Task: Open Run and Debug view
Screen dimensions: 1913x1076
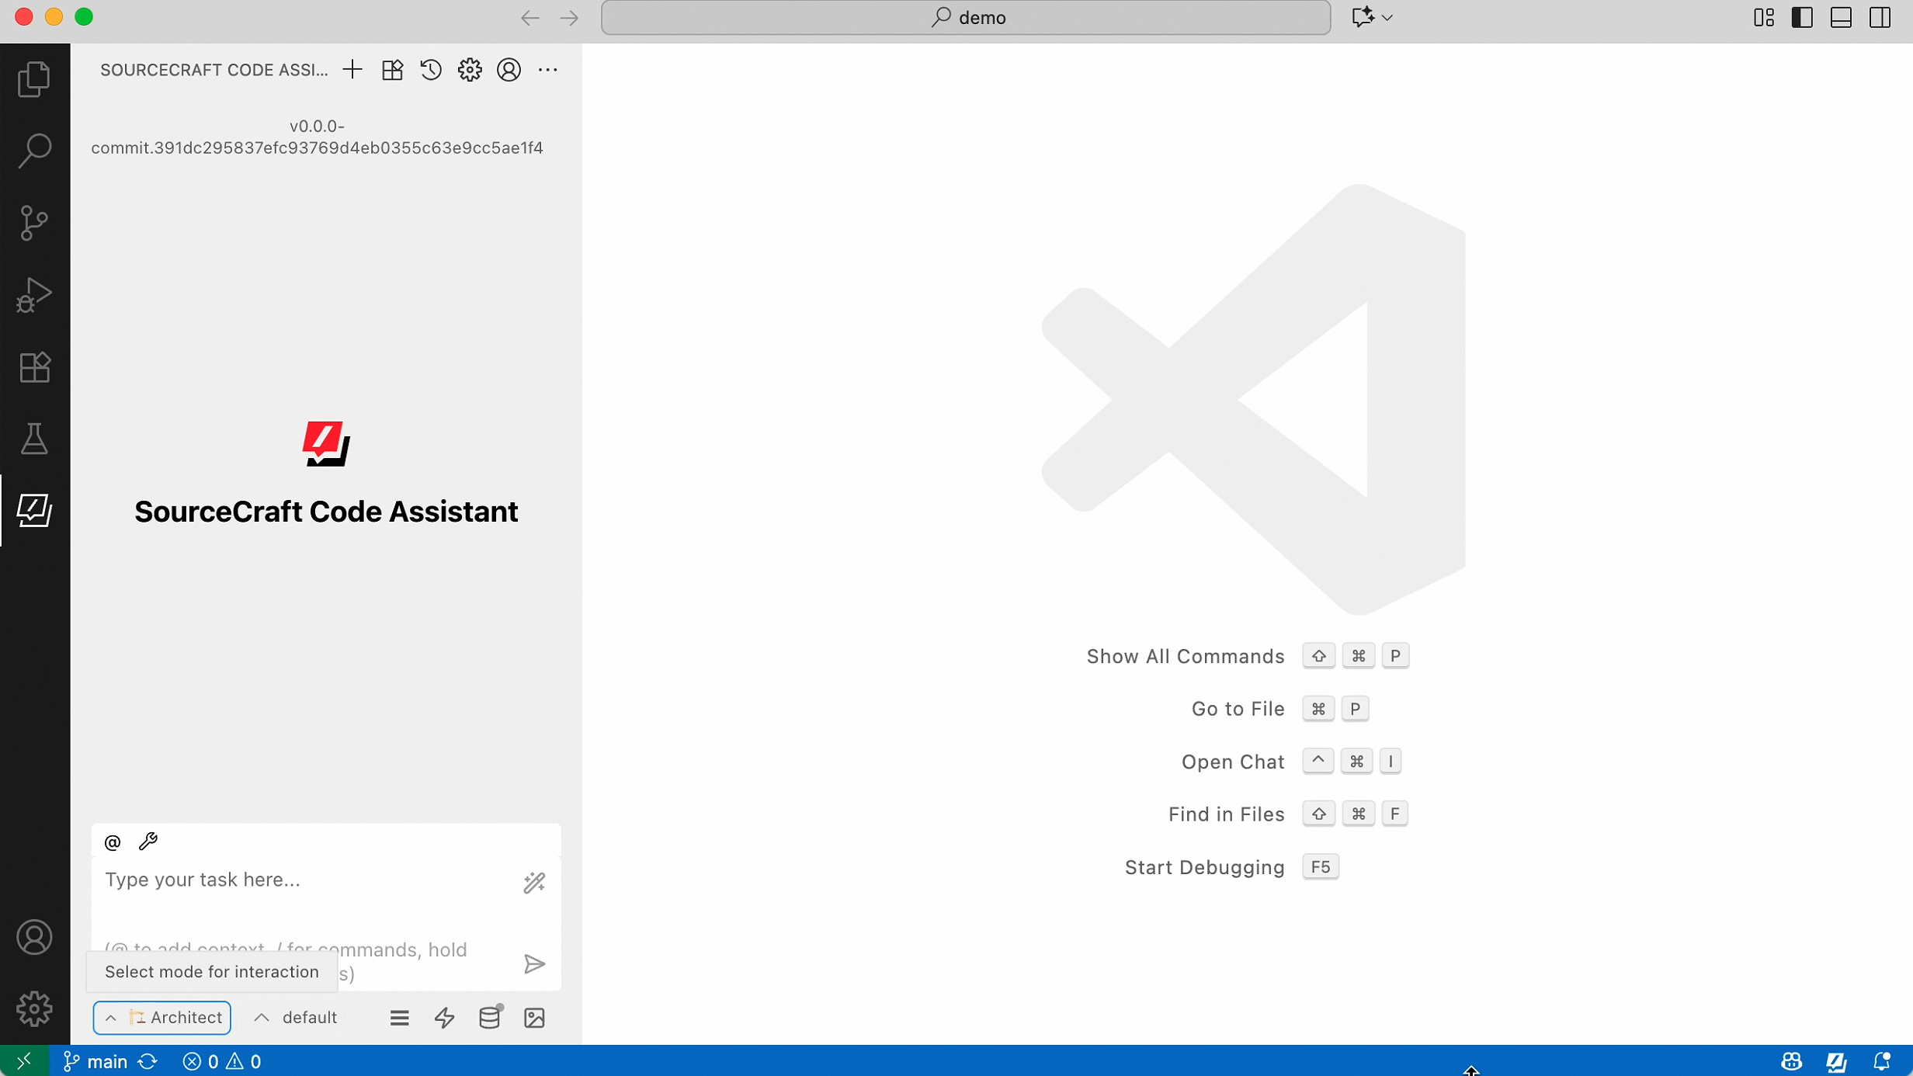Action: (x=34, y=295)
